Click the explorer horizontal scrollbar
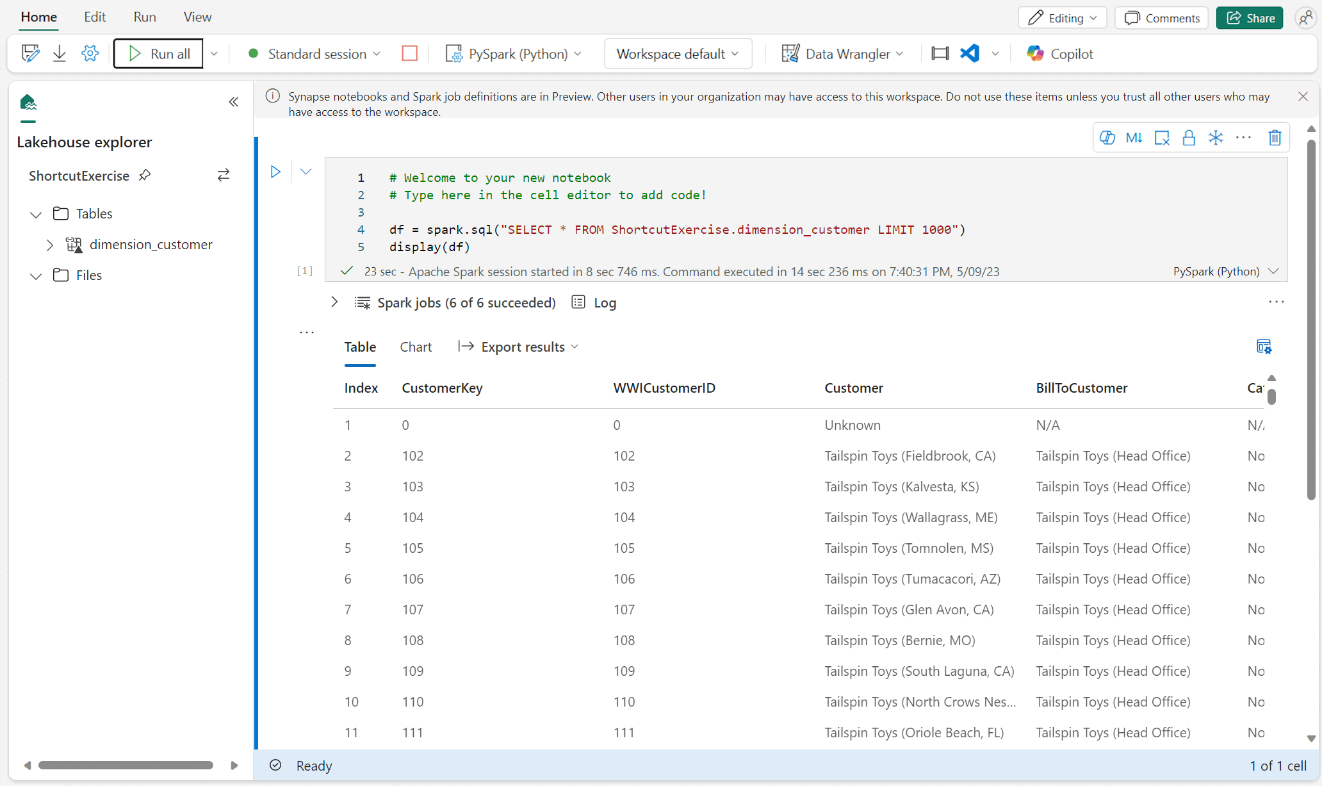 pos(126,766)
